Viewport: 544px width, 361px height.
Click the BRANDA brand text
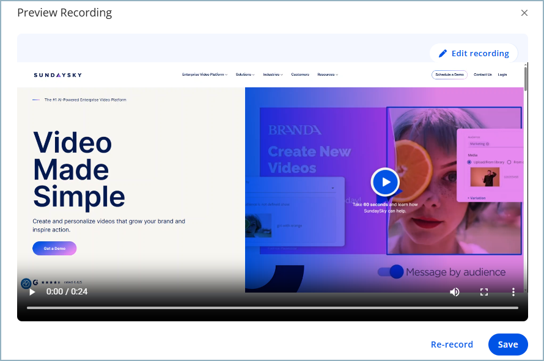click(x=295, y=130)
